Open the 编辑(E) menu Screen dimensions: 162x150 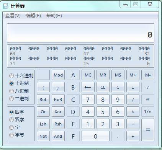(x=33, y=16)
